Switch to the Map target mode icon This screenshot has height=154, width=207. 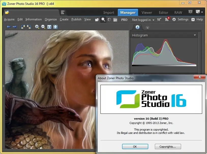(109, 20)
